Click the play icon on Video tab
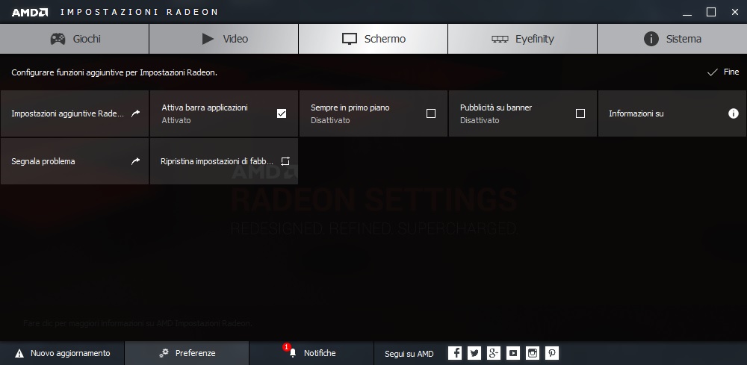Image resolution: width=747 pixels, height=365 pixels. click(208, 39)
